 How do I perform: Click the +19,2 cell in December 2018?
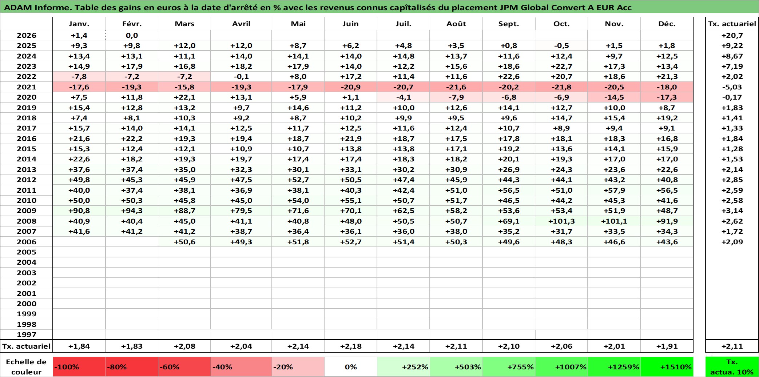pyautogui.click(x=667, y=118)
